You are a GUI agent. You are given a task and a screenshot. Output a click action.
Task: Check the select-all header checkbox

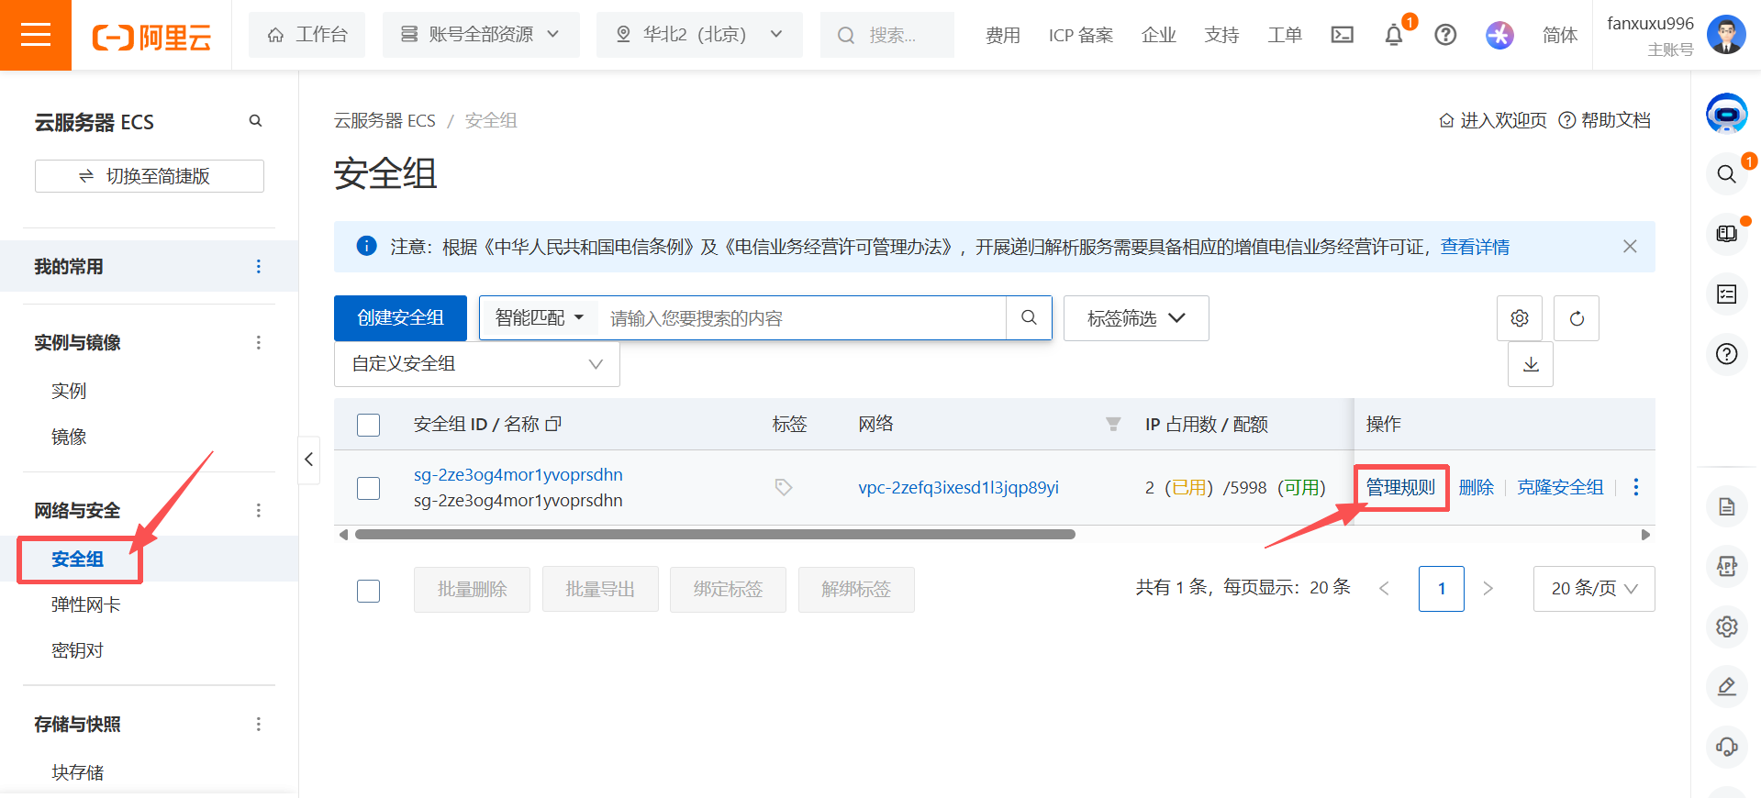tap(369, 425)
